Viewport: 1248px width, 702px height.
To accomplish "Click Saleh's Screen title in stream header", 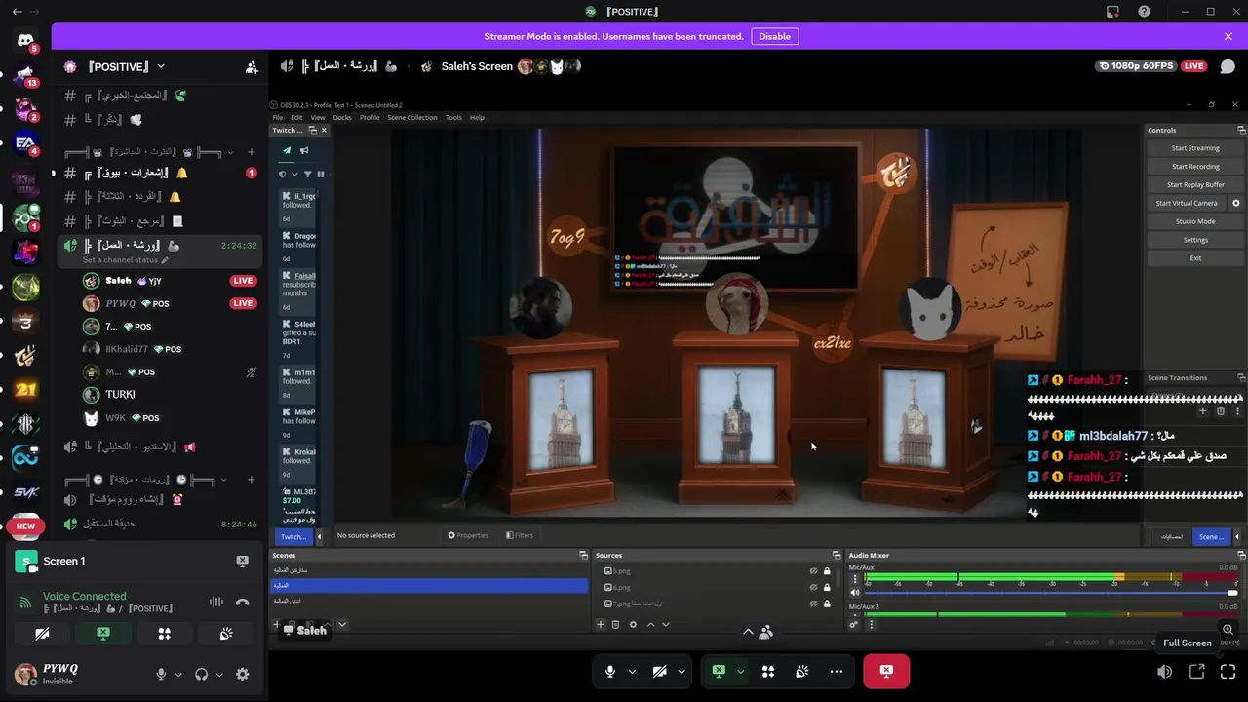I will point(477,66).
